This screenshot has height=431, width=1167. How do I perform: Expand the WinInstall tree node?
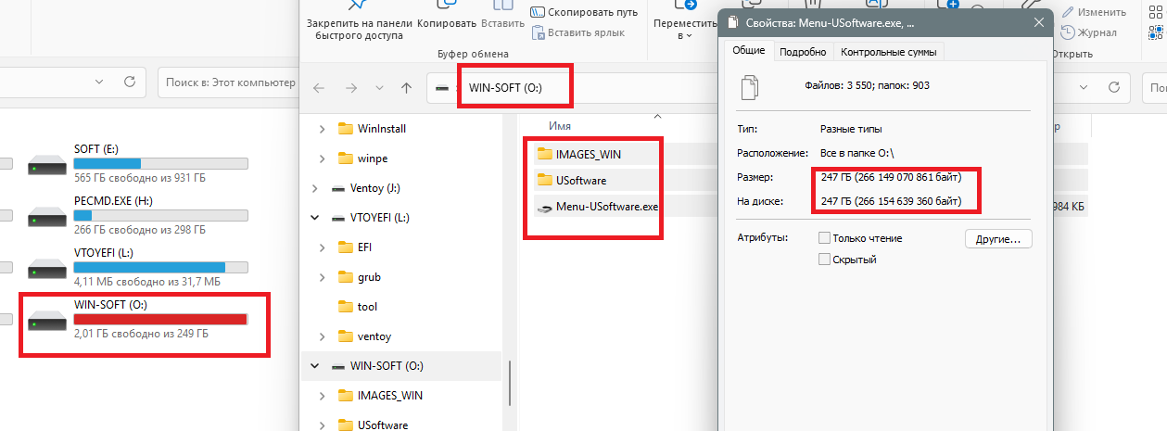pos(323,129)
